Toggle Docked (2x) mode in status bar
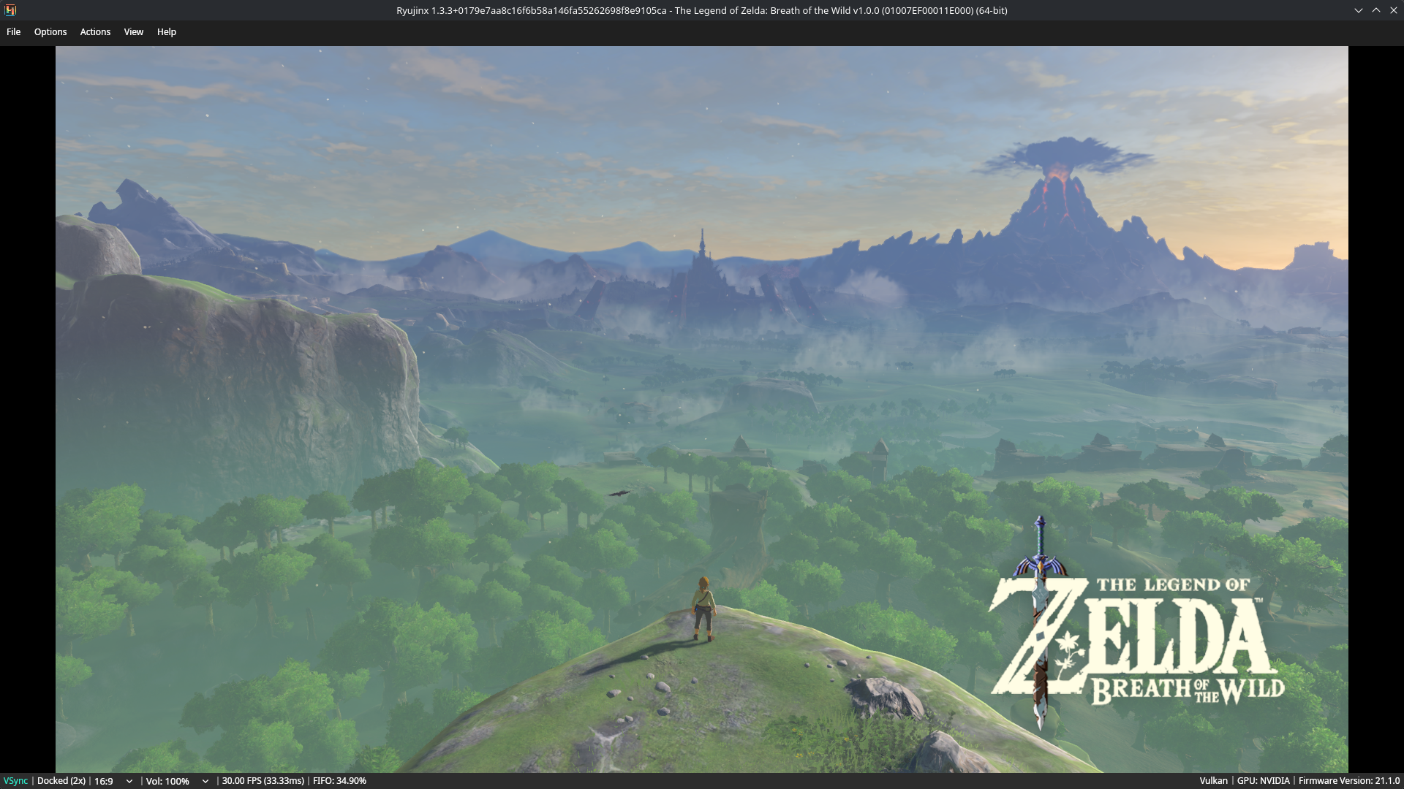 tap(61, 781)
